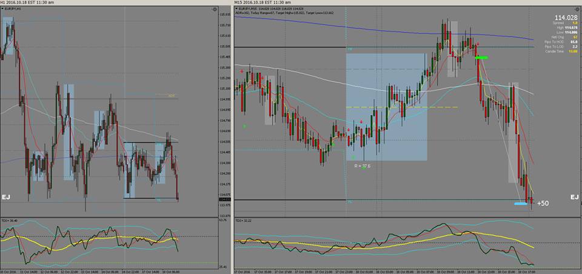This screenshot has height=274, width=582.
Task: Click the ADR Today Range info line
Action: click(x=286, y=12)
